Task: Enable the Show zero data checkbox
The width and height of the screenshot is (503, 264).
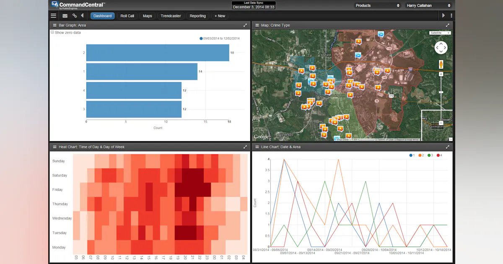Action: point(52,32)
